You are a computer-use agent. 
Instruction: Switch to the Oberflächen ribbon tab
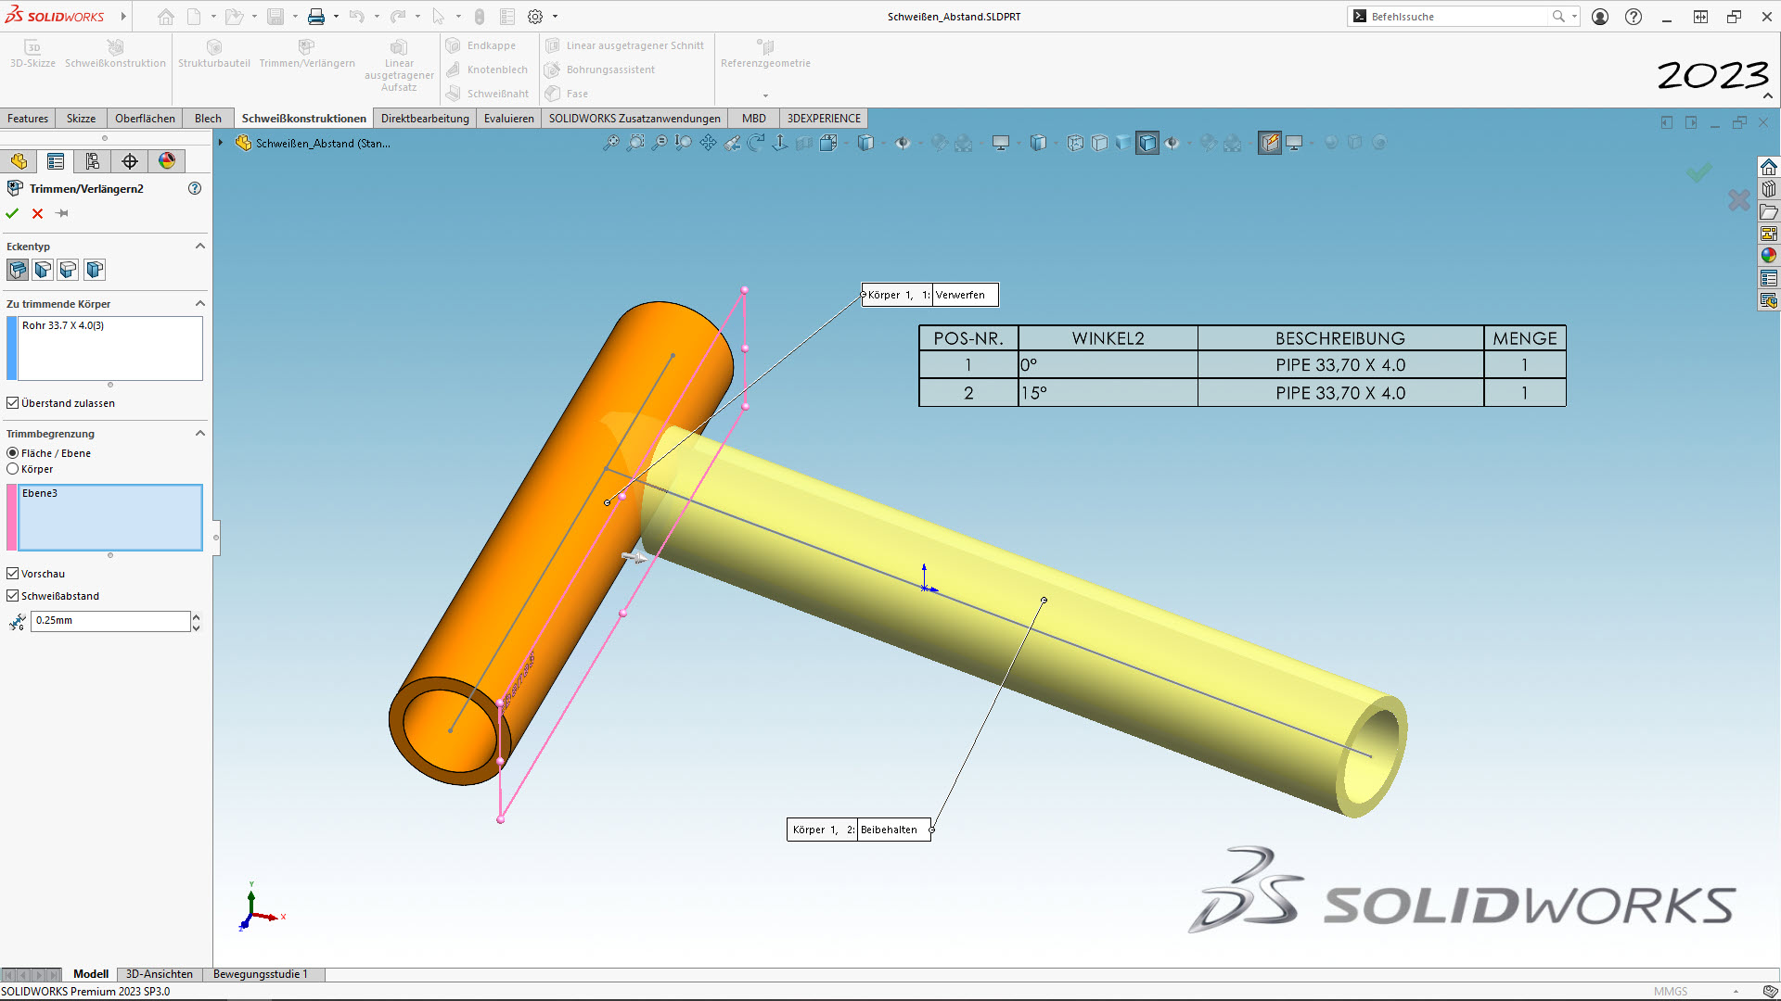click(x=145, y=118)
